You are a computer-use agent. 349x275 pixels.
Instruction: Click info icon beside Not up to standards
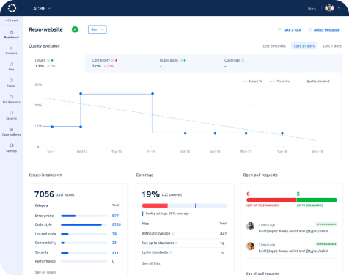176,243
